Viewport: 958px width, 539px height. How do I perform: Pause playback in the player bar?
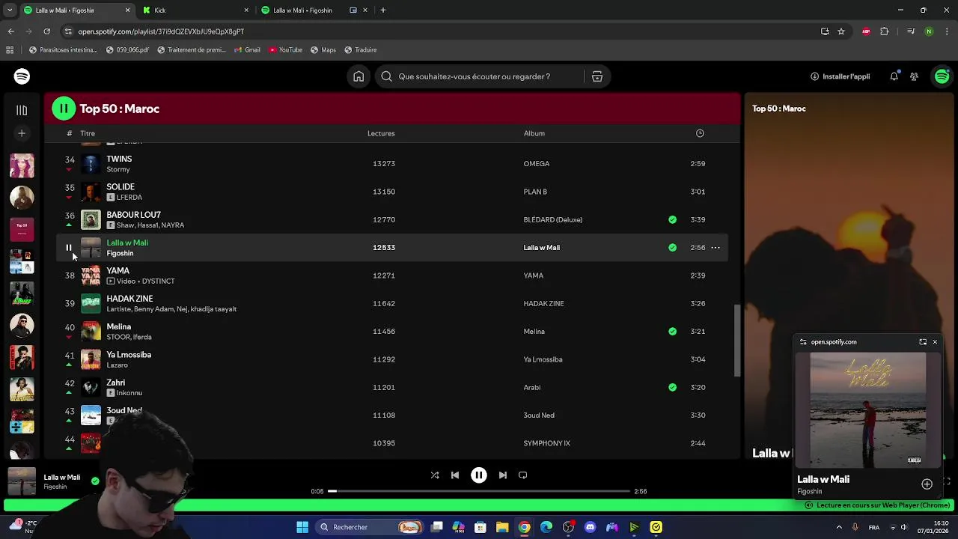coord(479,475)
